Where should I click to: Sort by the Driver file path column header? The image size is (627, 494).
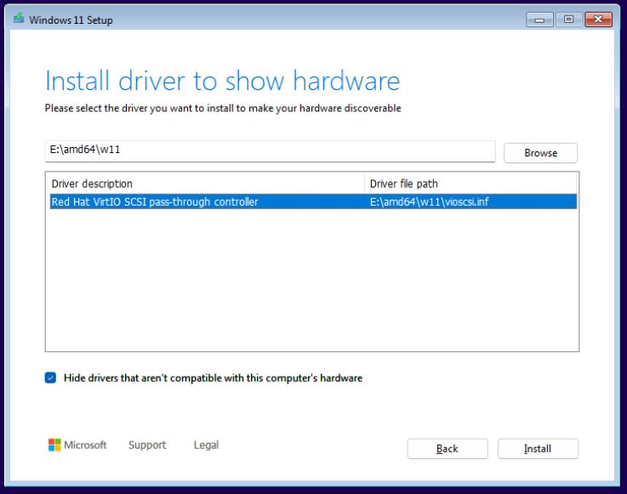tap(470, 184)
